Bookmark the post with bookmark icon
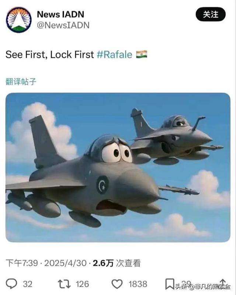This screenshot has height=295, width=236. (x=170, y=284)
